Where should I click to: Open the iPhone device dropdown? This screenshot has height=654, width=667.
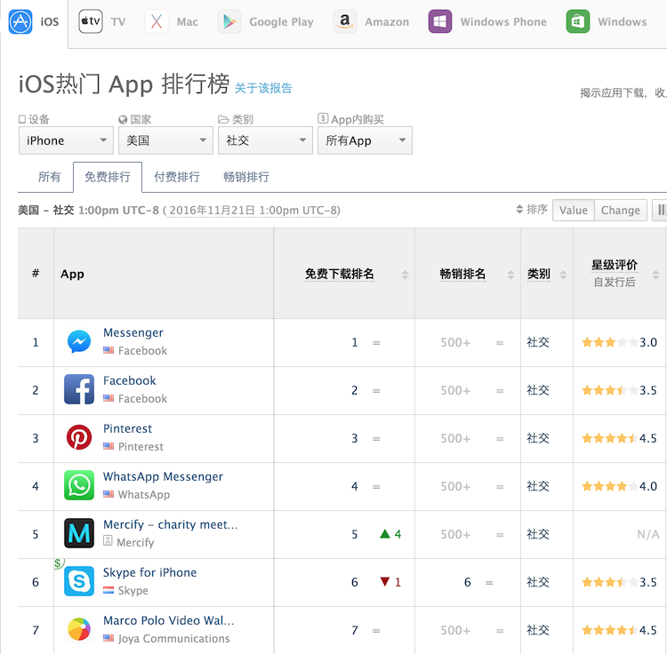[x=66, y=140]
